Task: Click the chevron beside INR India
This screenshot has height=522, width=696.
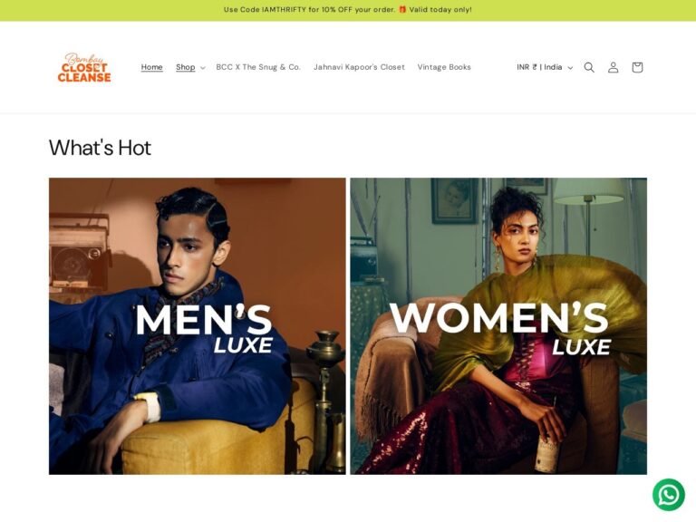Action: coord(570,67)
